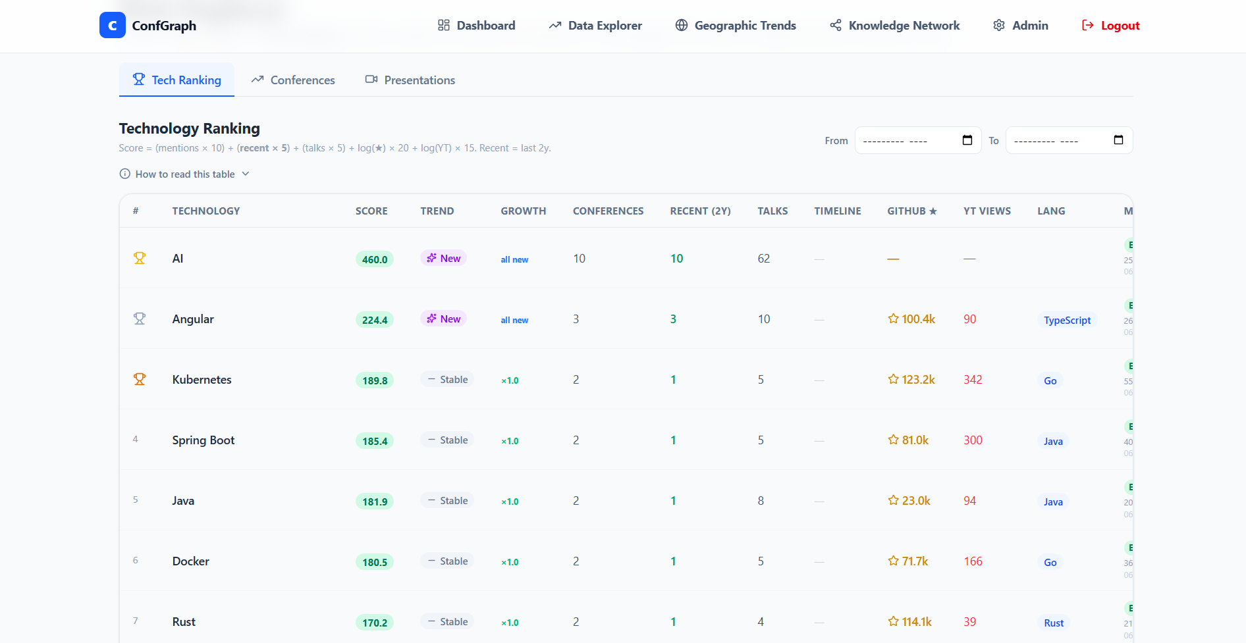Open the Knowledge Network page
The image size is (1246, 643).
click(x=895, y=26)
